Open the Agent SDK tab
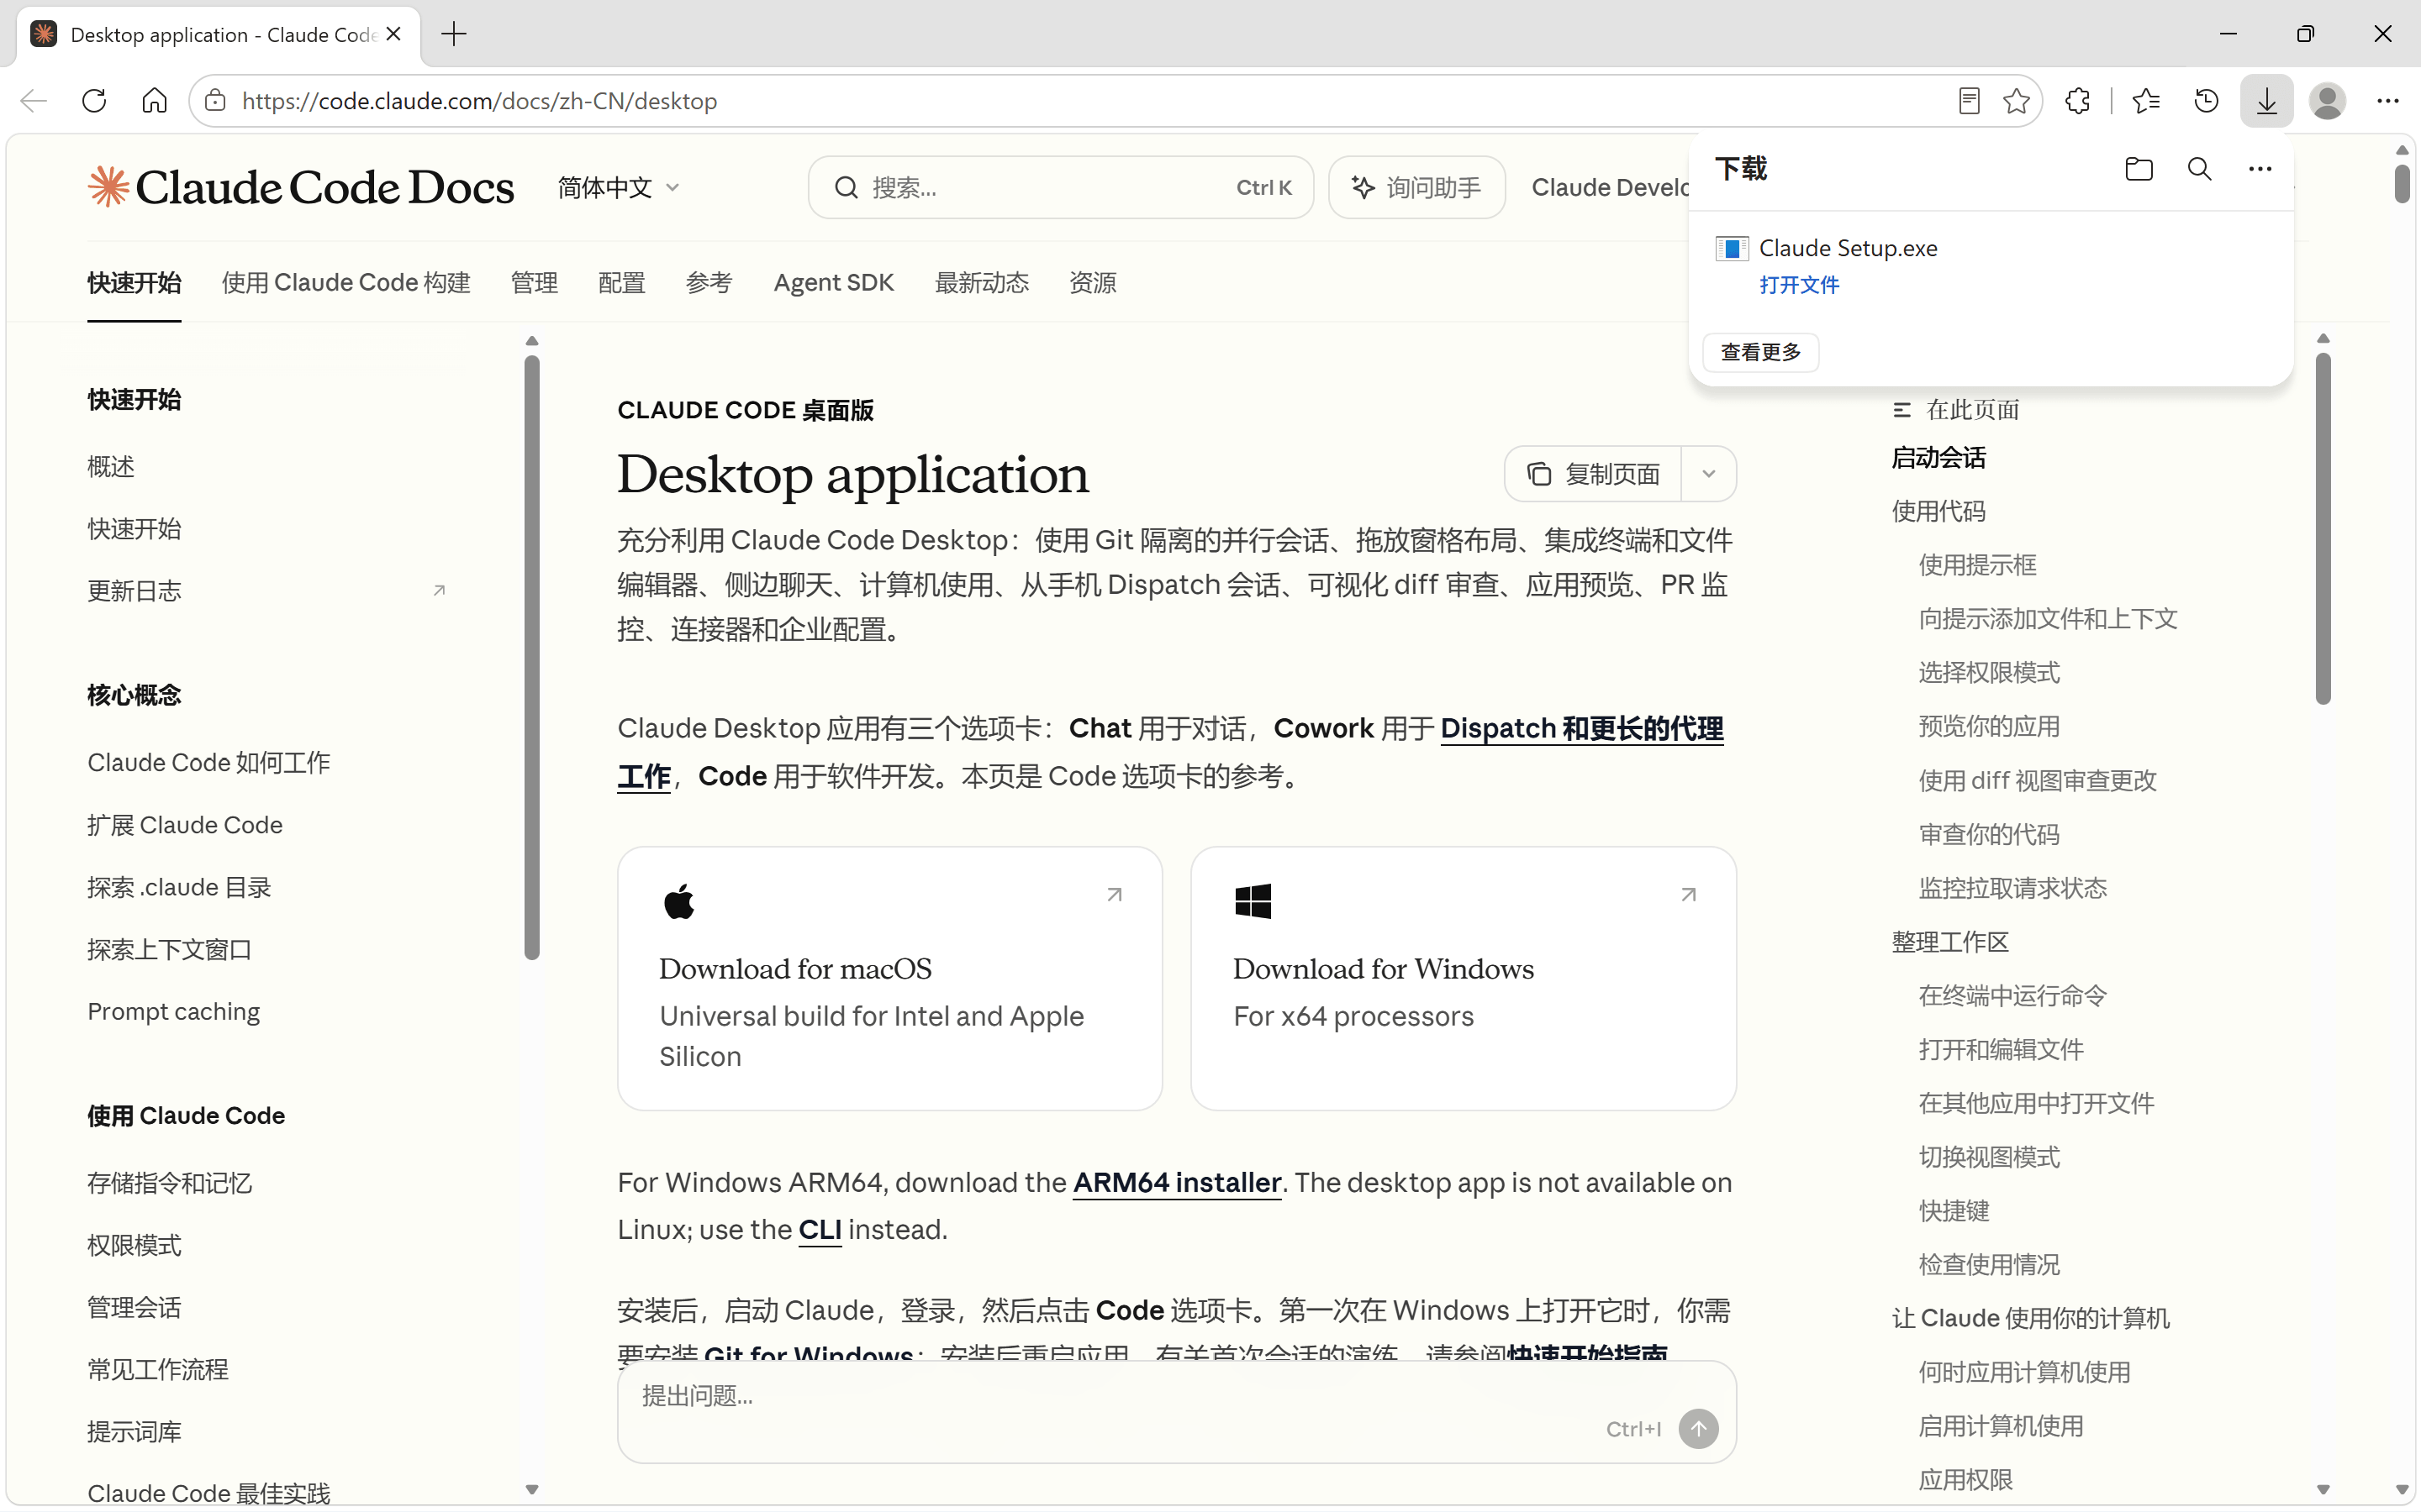This screenshot has height=1512, width=2421. coord(833,283)
